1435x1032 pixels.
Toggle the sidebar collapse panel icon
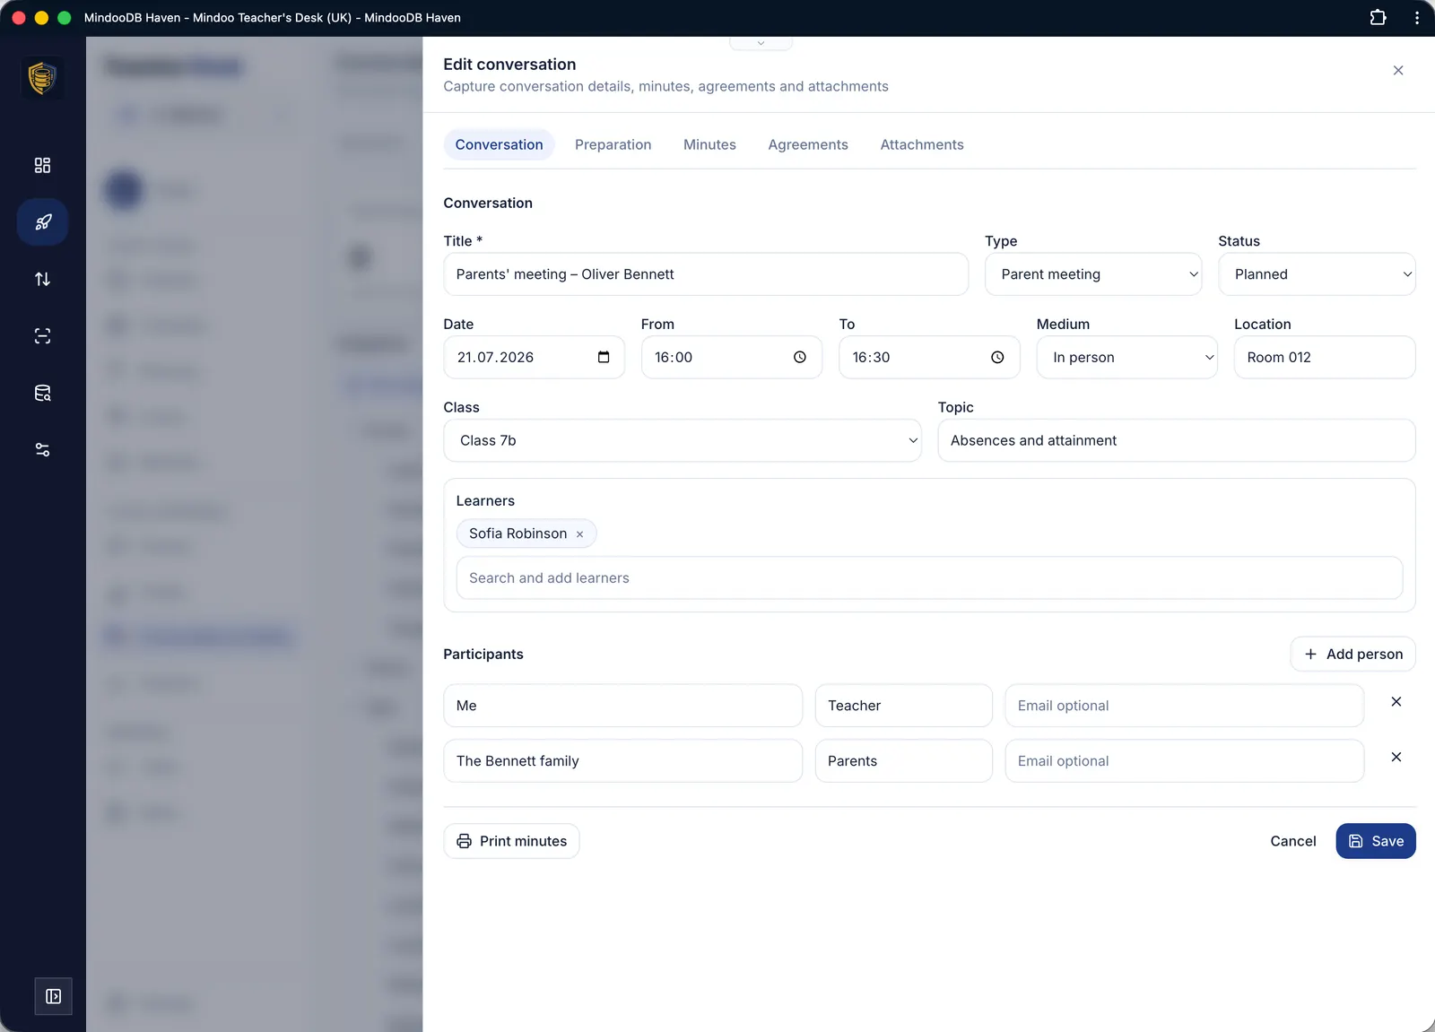pos(53,996)
